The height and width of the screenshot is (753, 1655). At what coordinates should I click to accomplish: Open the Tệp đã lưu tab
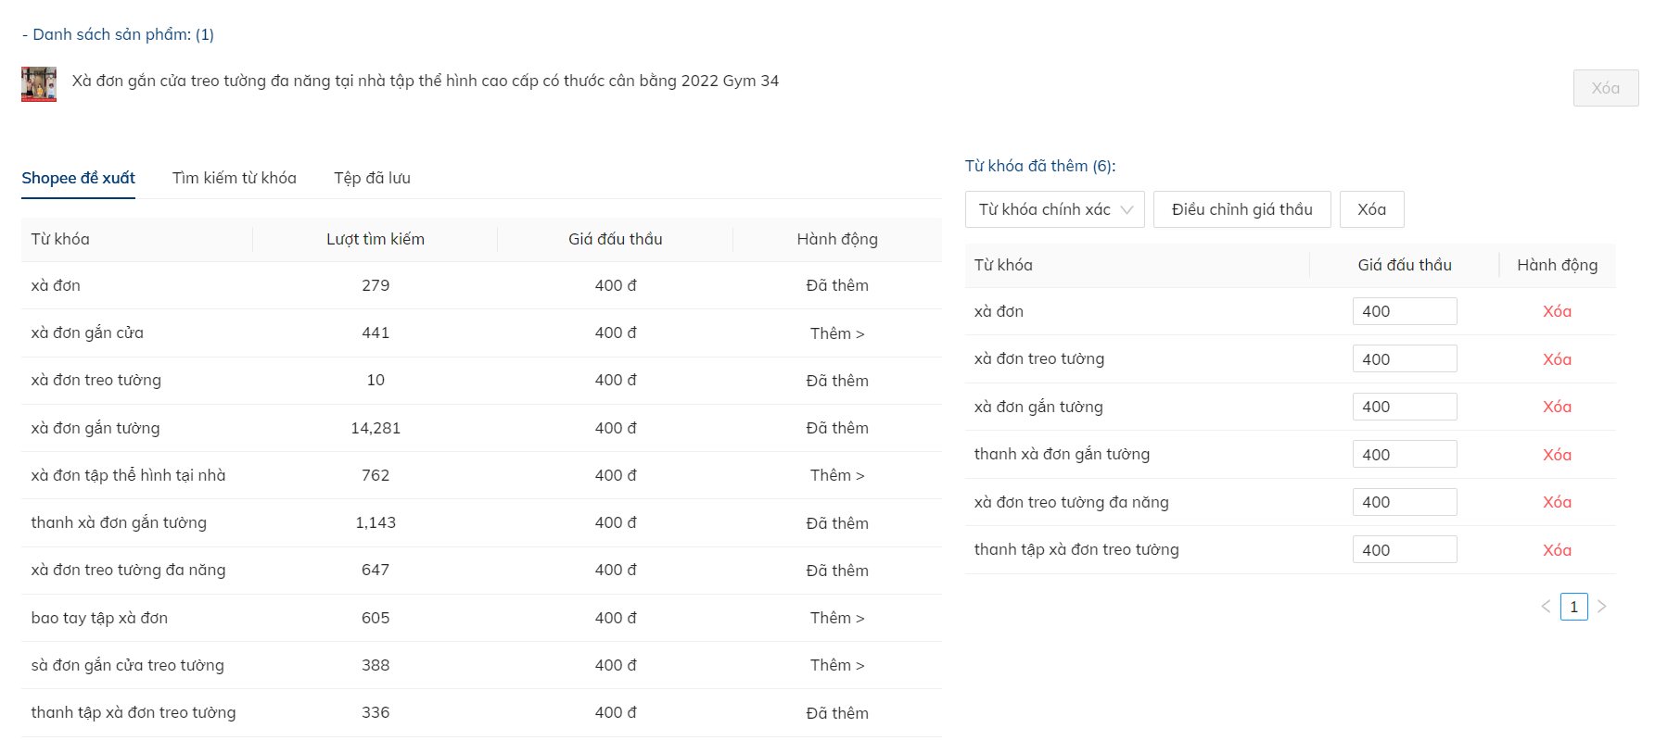372,178
